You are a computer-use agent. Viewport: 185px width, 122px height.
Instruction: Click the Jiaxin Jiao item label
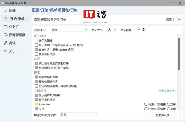click(x=44, y=104)
